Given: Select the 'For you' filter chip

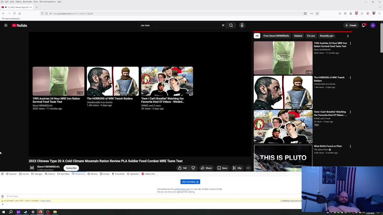Looking at the screenshot, I should (x=311, y=36).
